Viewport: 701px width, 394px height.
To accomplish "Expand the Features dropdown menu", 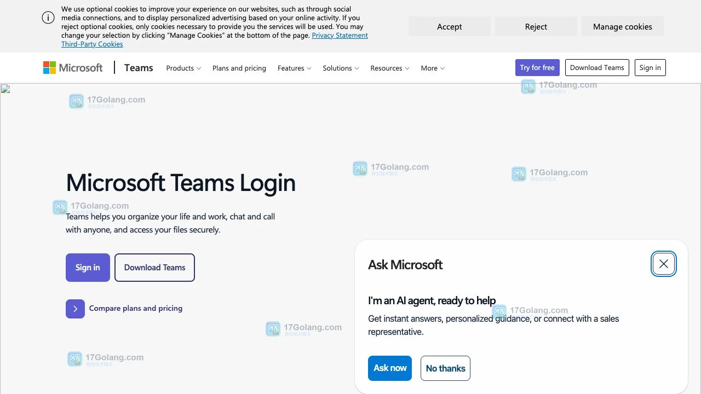I will tap(294, 68).
